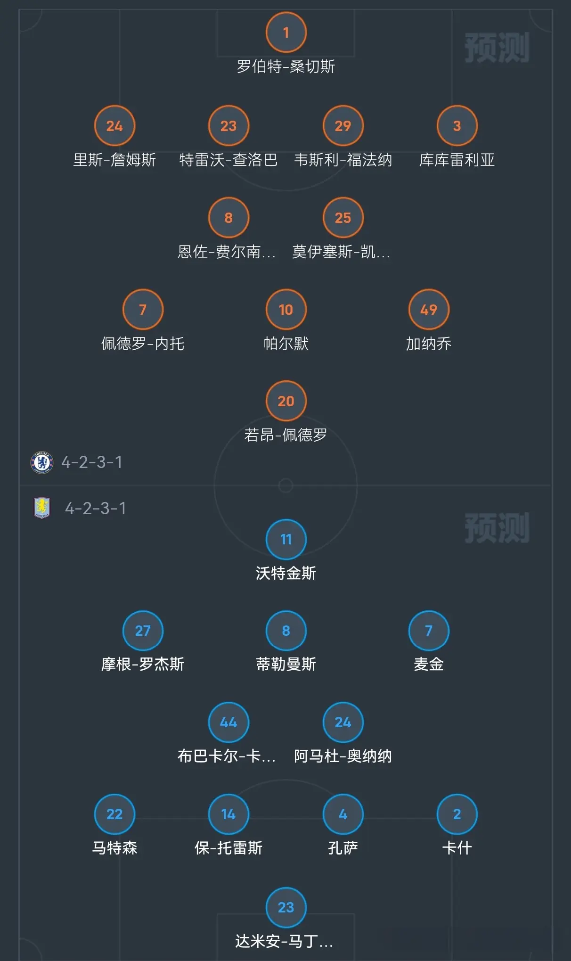
Task: Select the orange number 49 player badge
Action: click(x=429, y=310)
